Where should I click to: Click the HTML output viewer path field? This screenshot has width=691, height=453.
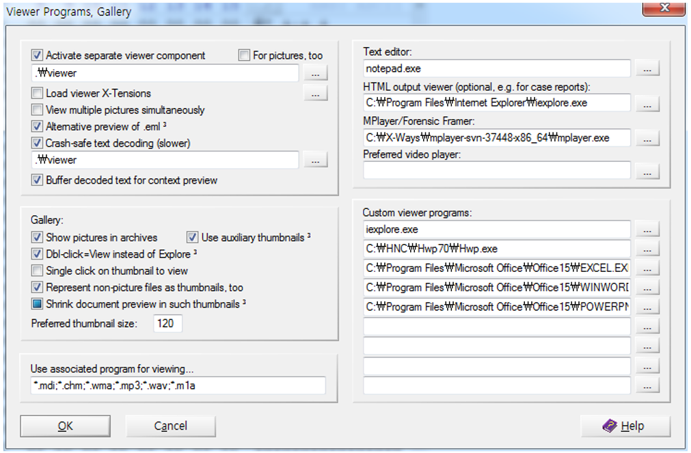click(x=497, y=103)
